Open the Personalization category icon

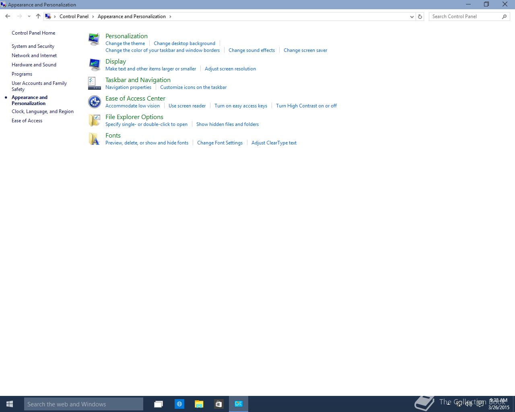(x=94, y=39)
